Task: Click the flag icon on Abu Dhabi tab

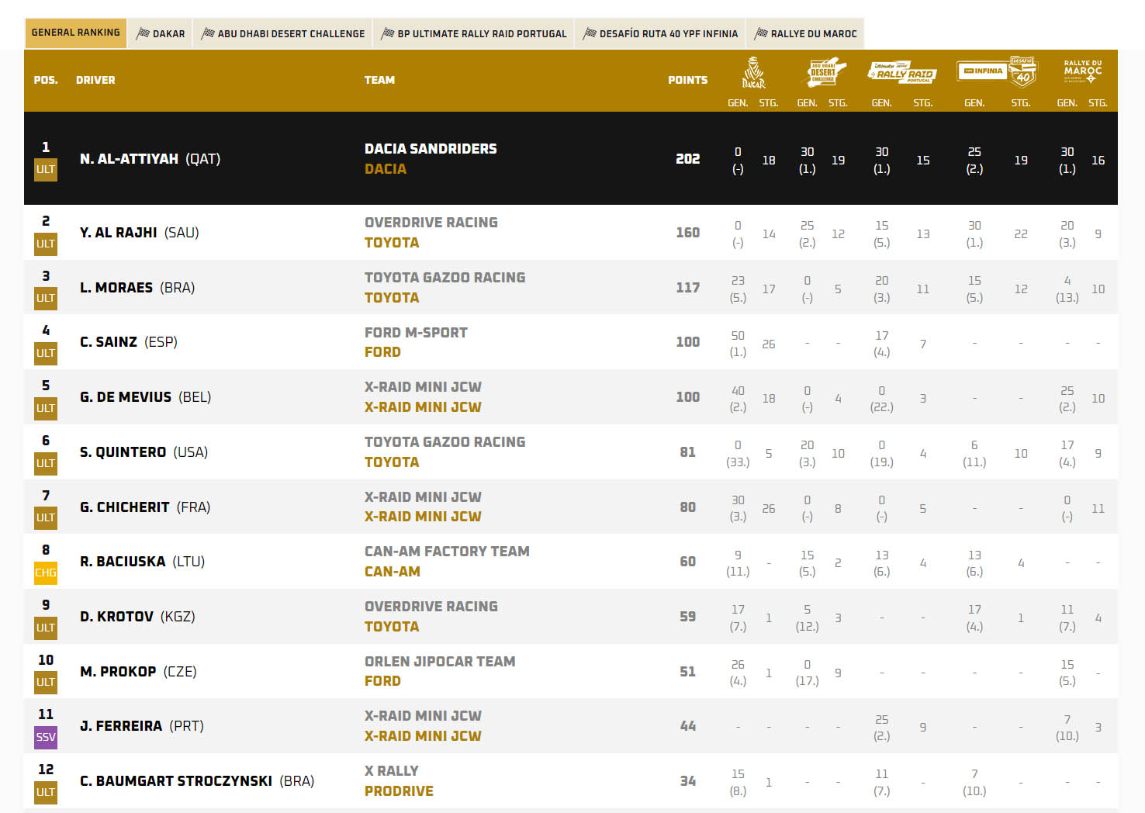Action: pyautogui.click(x=208, y=33)
